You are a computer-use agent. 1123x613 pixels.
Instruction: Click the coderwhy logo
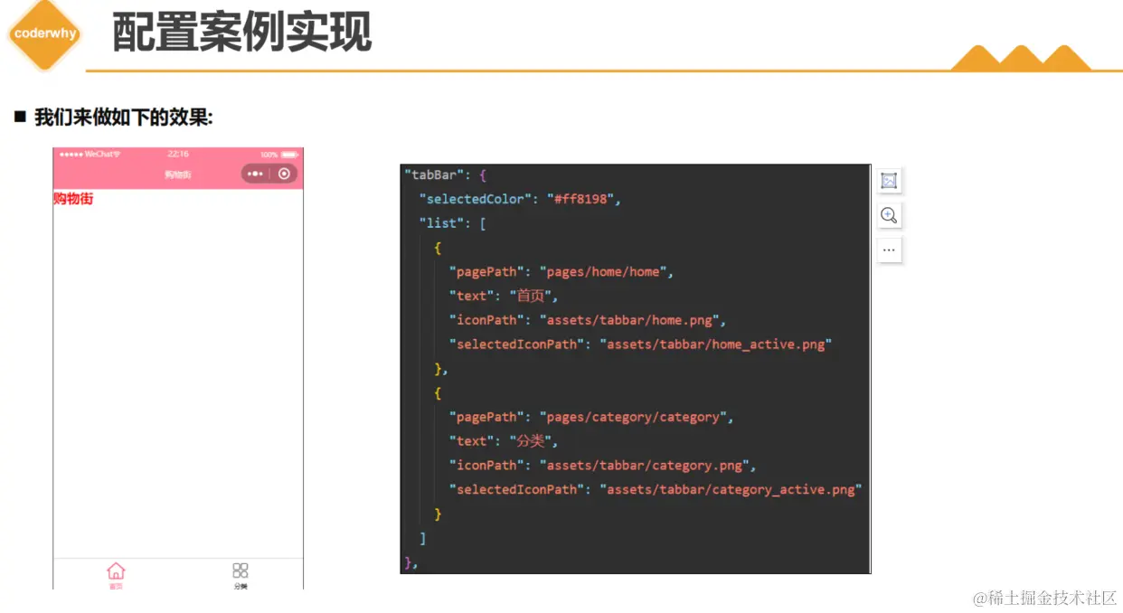[44, 35]
